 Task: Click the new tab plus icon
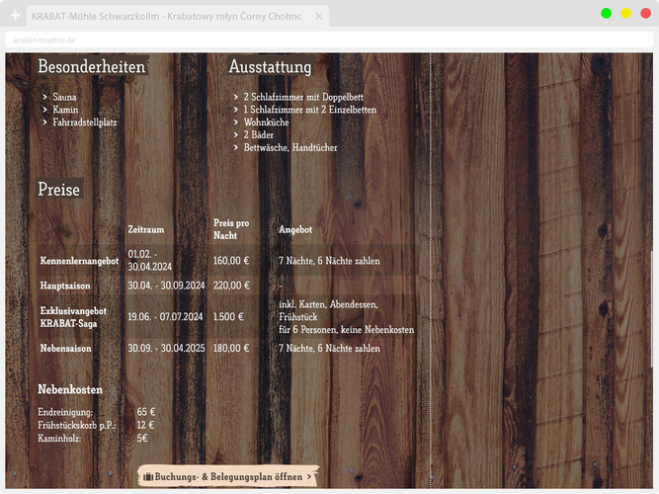coord(15,16)
